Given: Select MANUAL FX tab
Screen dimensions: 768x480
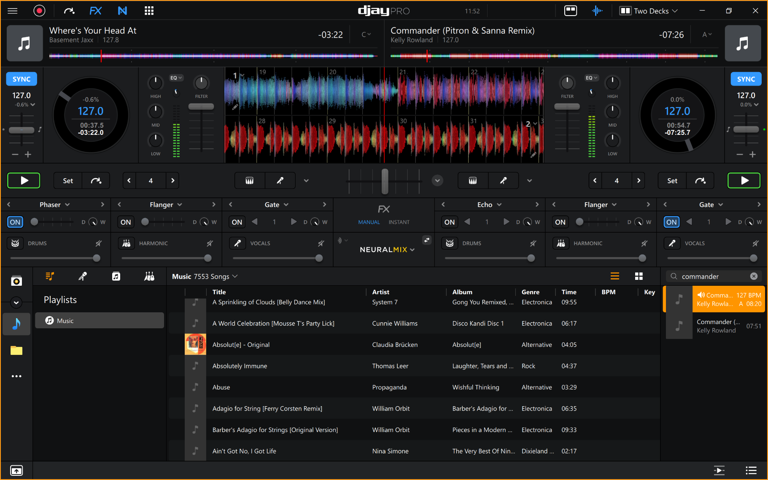Looking at the screenshot, I should coord(369,222).
